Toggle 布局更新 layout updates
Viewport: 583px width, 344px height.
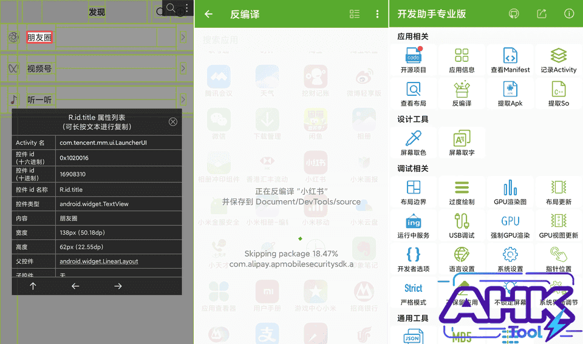point(559,192)
